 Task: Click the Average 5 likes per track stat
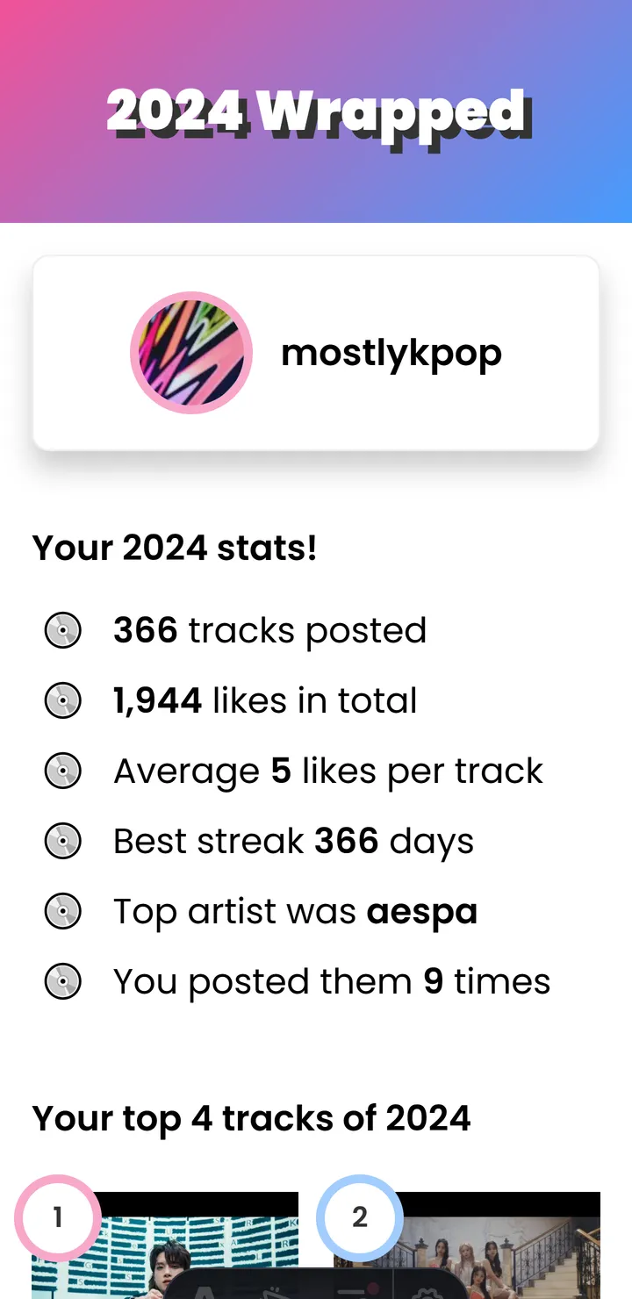click(x=328, y=771)
